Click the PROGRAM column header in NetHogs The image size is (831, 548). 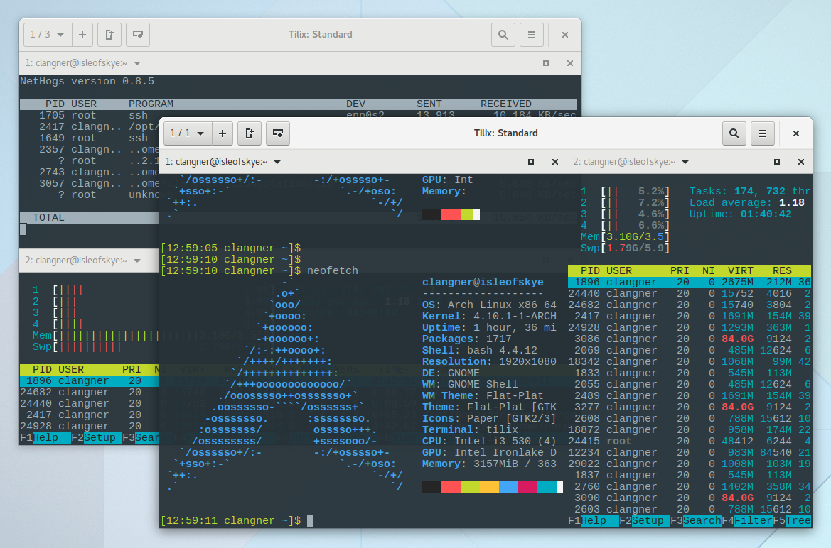pos(151,104)
